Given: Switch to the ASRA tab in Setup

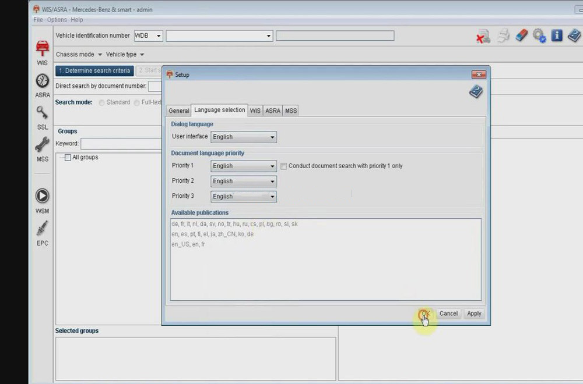Looking at the screenshot, I should click(272, 111).
